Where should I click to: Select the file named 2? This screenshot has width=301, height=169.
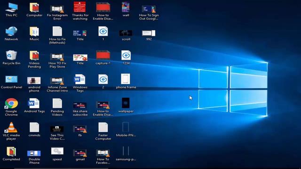click(103, 82)
